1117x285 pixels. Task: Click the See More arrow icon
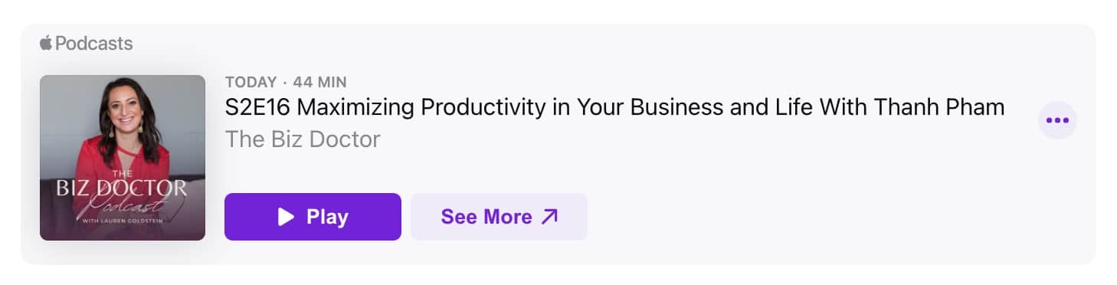point(549,217)
